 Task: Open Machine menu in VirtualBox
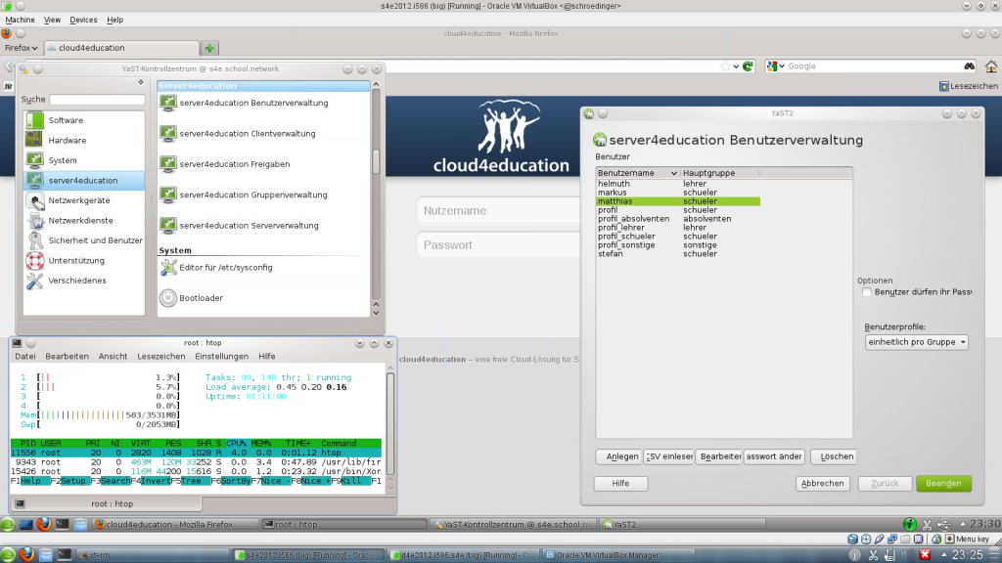tap(20, 20)
